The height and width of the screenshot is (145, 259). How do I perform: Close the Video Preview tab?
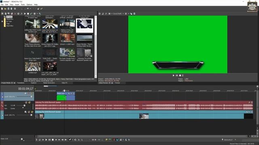112,83
